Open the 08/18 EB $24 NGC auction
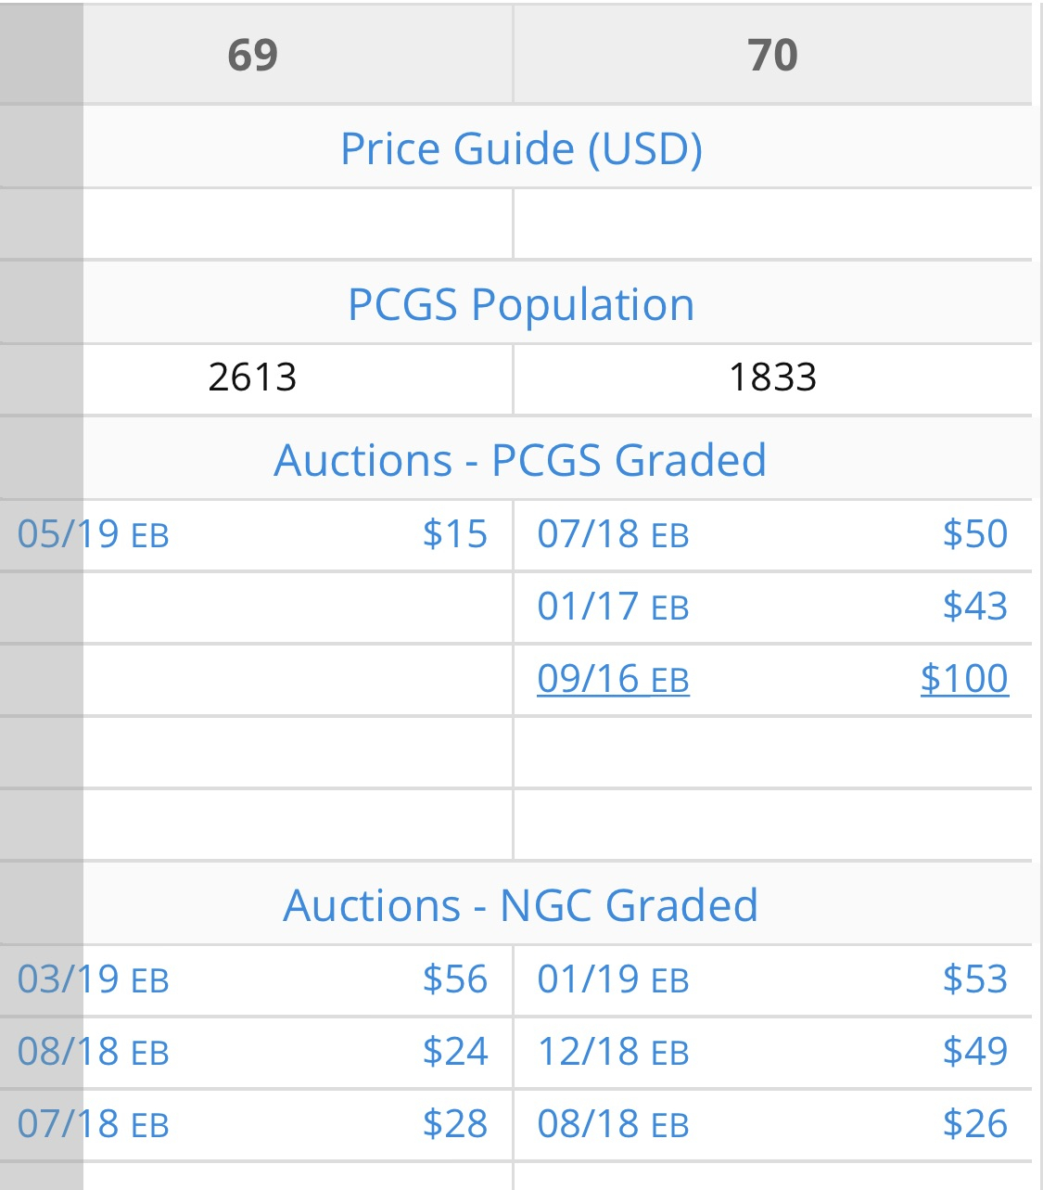 click(252, 1053)
